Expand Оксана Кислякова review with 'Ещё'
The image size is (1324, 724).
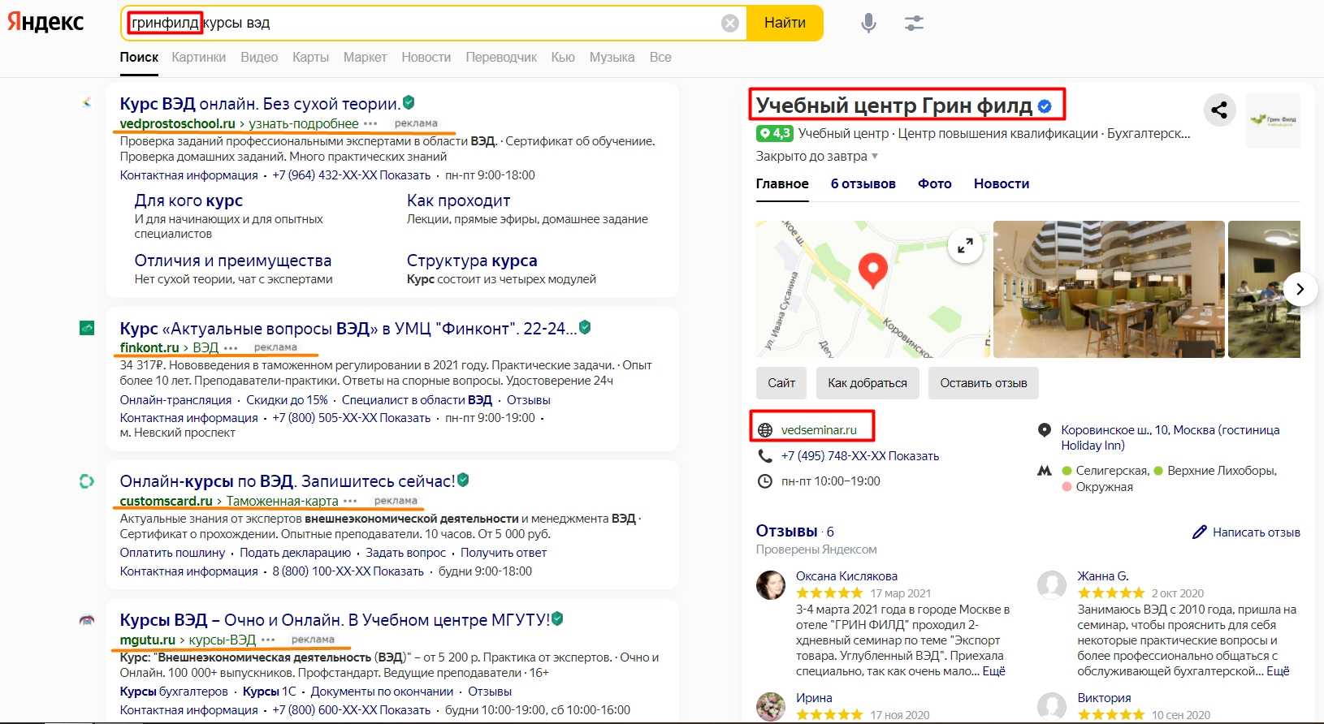pos(993,671)
